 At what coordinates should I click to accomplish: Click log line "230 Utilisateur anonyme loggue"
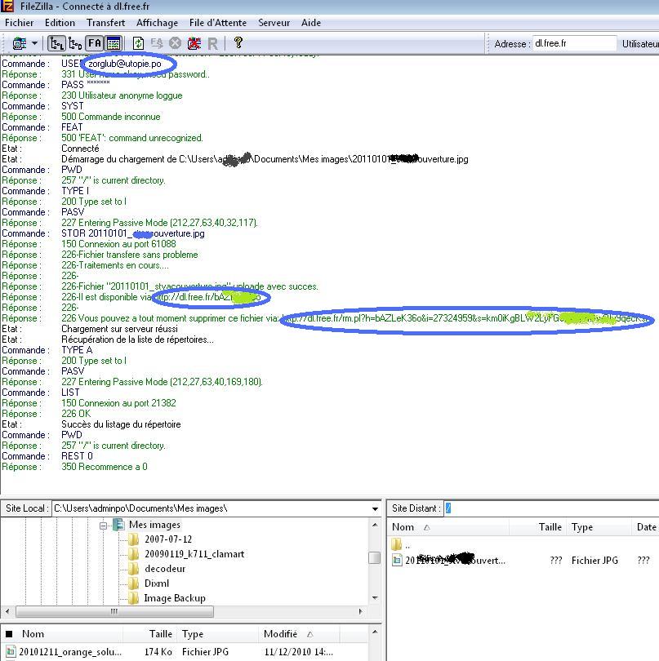click(122, 95)
